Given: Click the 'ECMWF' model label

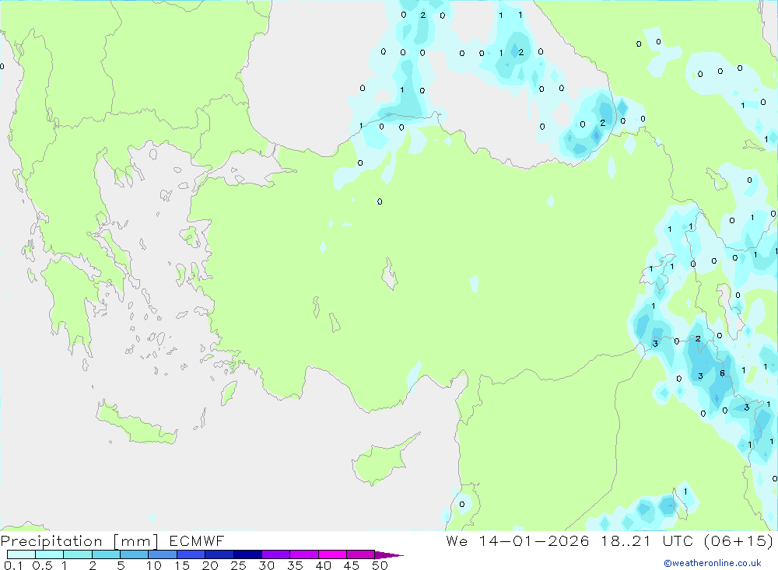Looking at the screenshot, I should (x=197, y=540).
